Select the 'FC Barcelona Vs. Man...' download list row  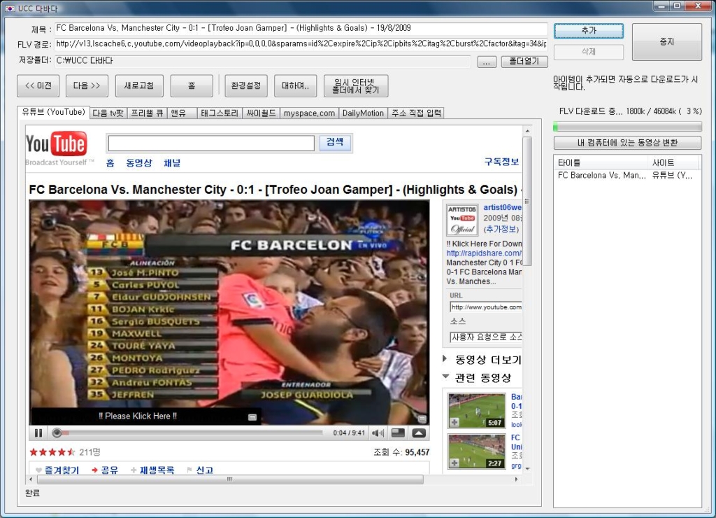coord(627,176)
